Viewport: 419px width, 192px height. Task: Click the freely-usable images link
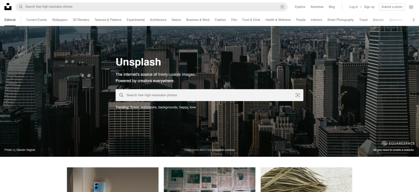(x=176, y=75)
